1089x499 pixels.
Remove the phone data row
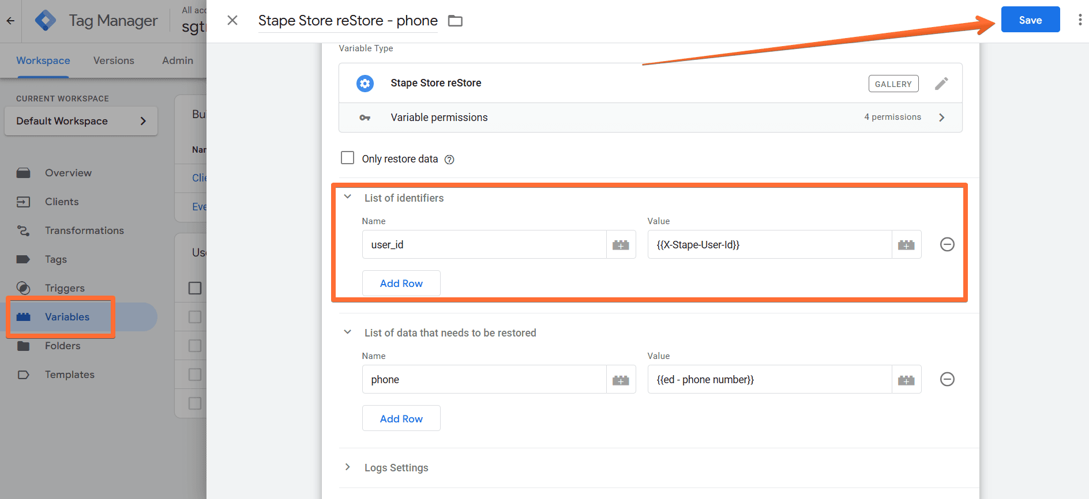(x=947, y=379)
